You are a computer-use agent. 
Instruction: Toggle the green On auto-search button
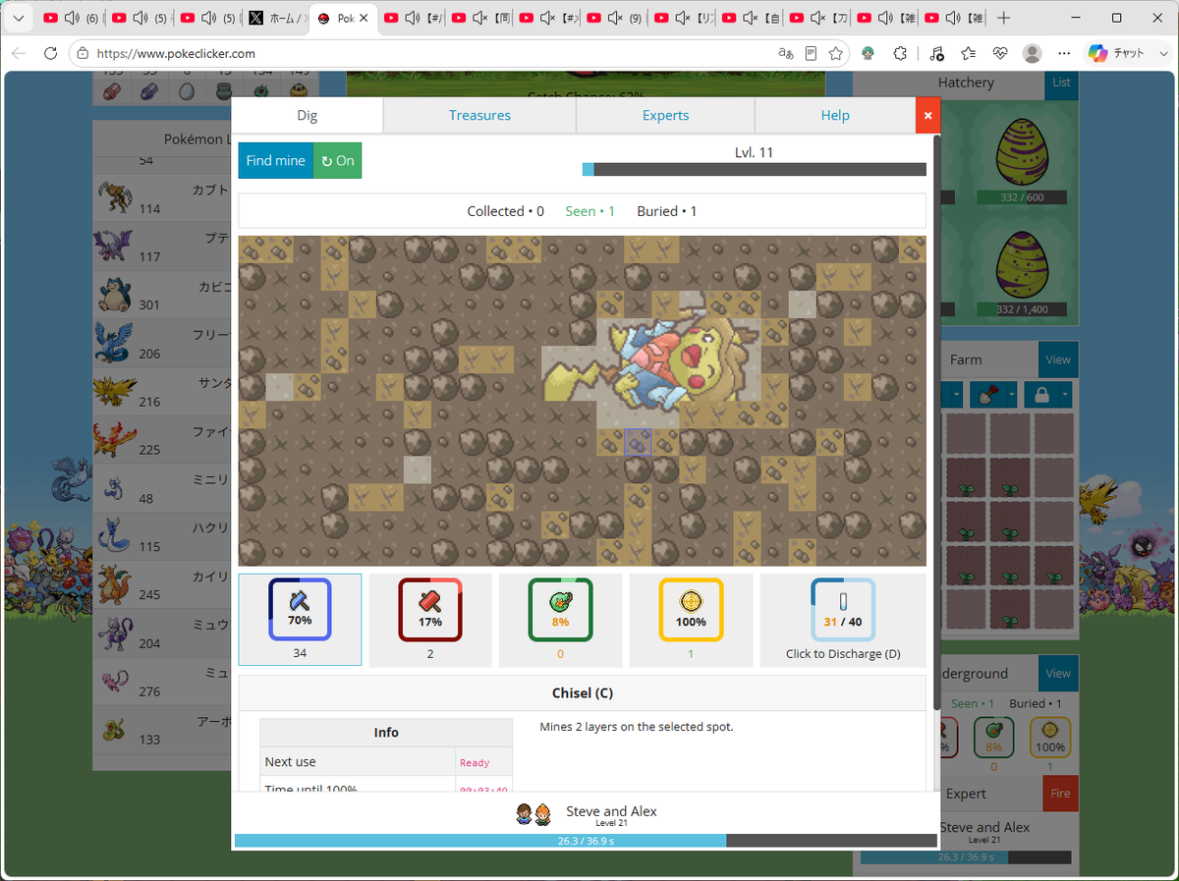coord(337,160)
